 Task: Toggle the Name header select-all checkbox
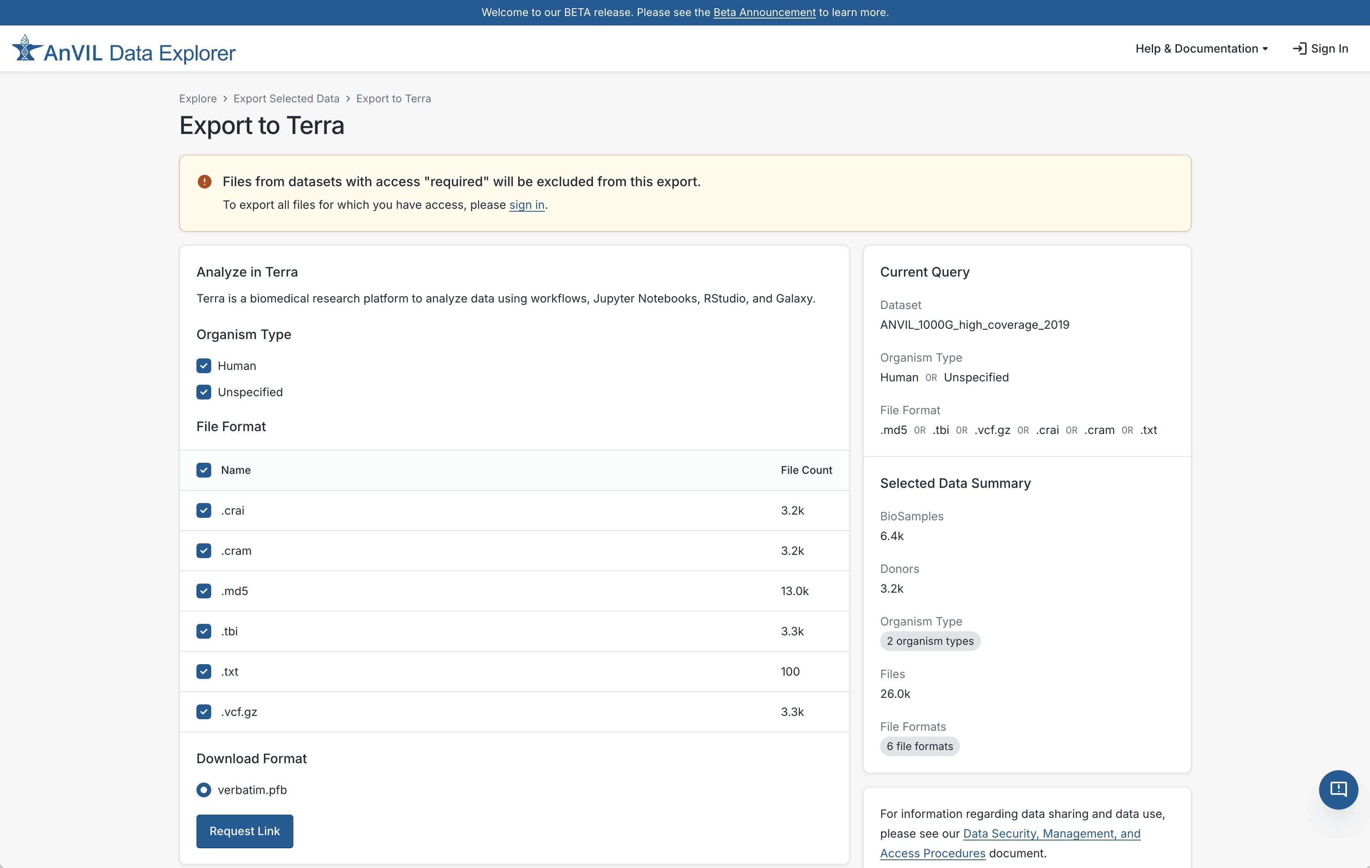(x=203, y=470)
